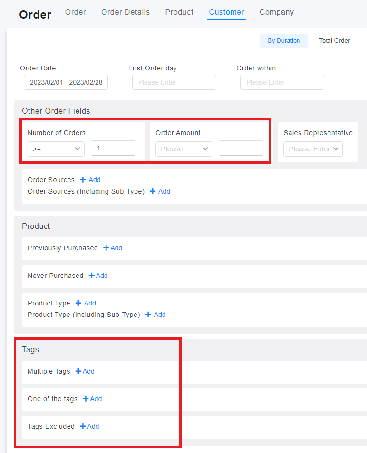Open the Number of Orders operator dropdown
The height and width of the screenshot is (453, 367).
tap(56, 149)
